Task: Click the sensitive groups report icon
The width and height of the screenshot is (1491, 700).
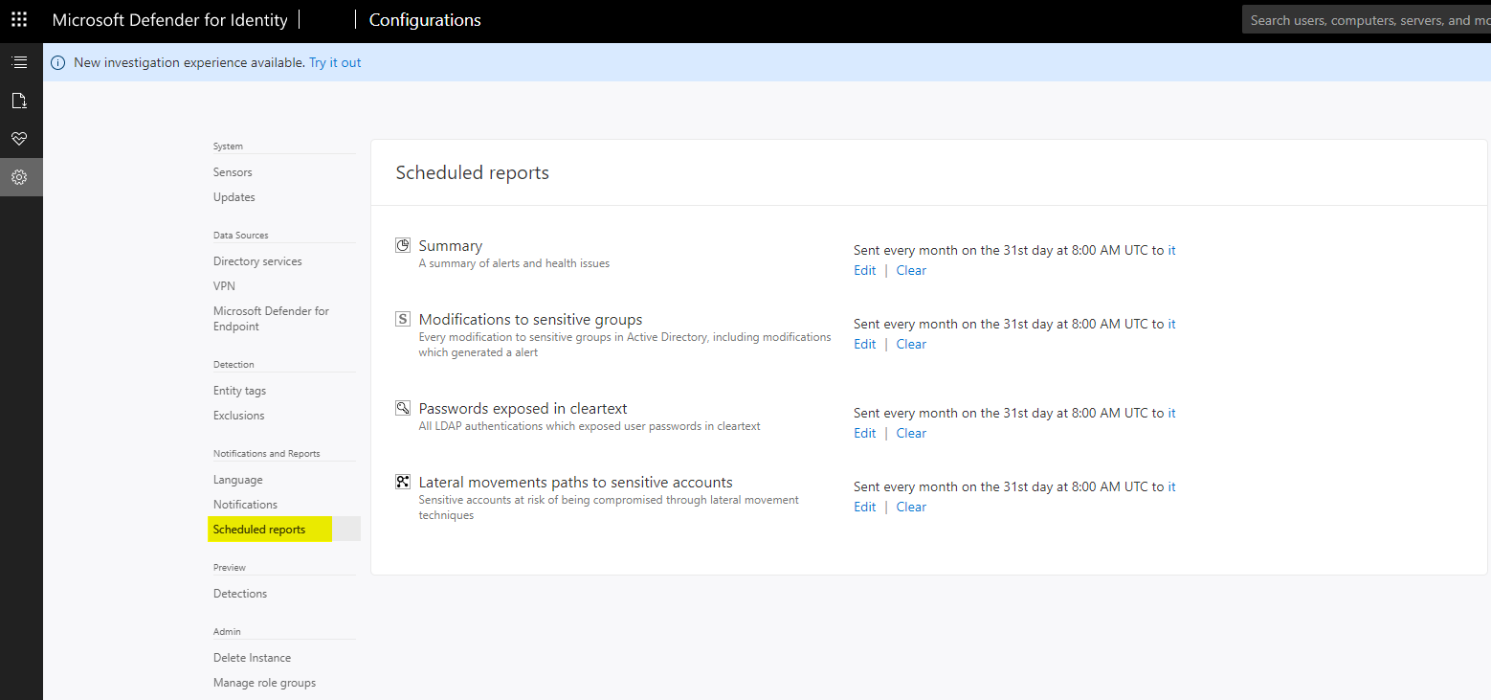Action: point(403,319)
